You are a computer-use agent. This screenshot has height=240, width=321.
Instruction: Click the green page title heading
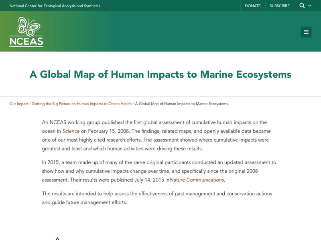point(160,75)
